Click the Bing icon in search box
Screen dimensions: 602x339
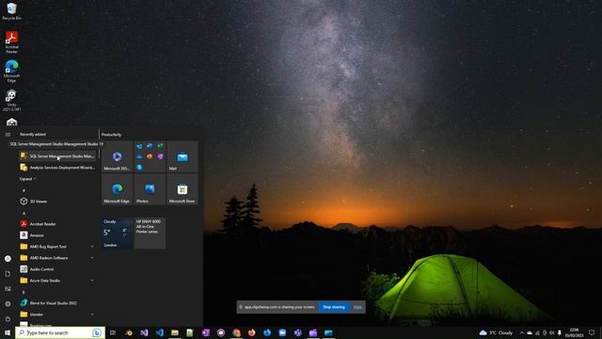97,332
